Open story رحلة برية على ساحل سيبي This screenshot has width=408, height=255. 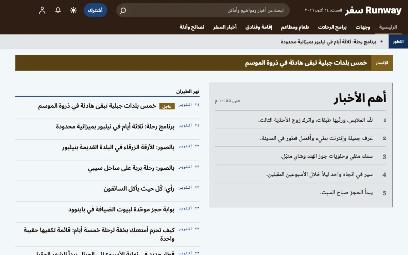click(131, 168)
